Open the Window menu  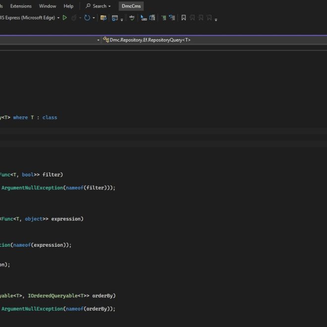48,6
